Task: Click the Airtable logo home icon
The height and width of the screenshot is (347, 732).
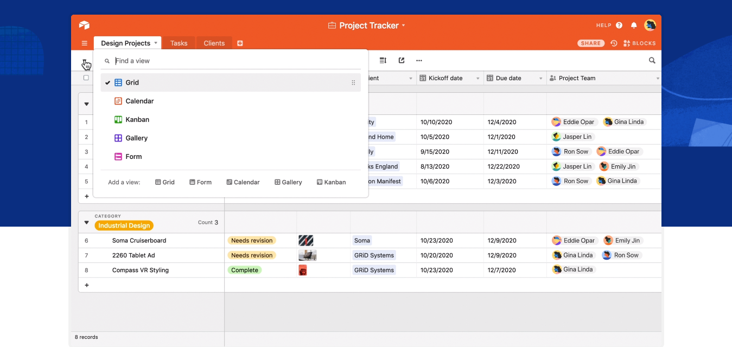Action: tap(84, 25)
